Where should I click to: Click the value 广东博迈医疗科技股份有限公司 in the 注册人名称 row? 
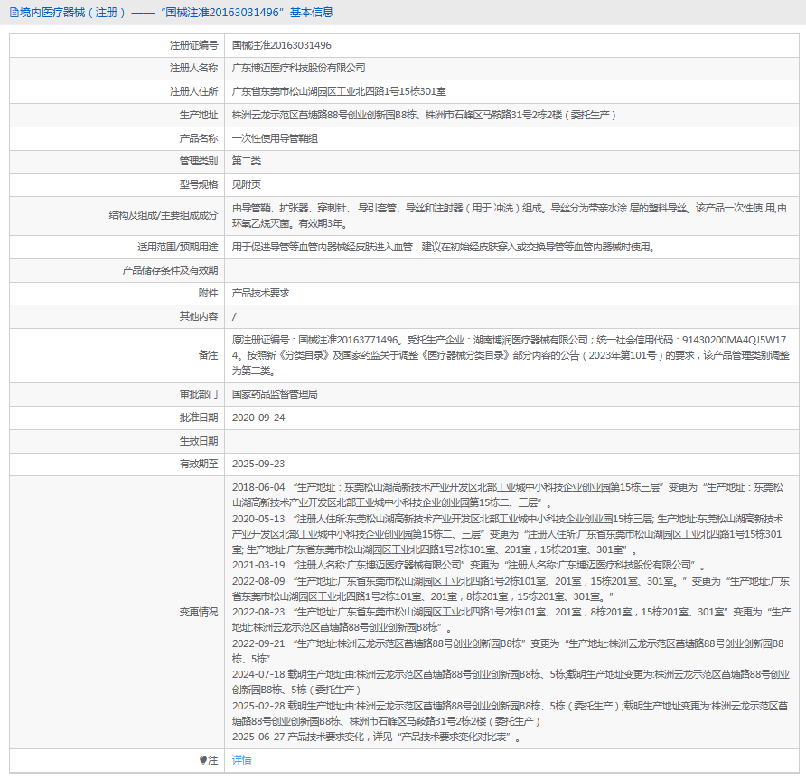[x=299, y=68]
